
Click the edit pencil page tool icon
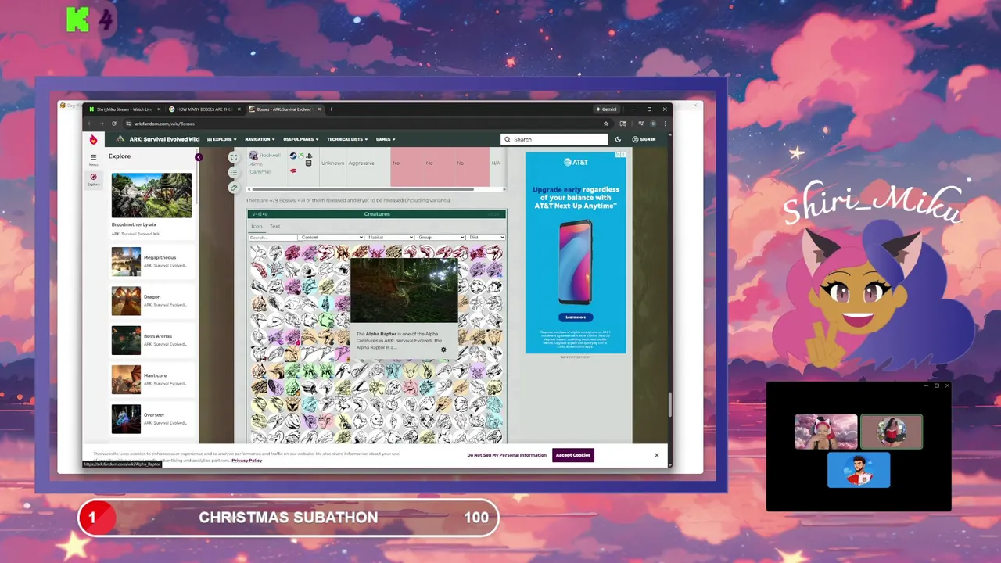233,188
